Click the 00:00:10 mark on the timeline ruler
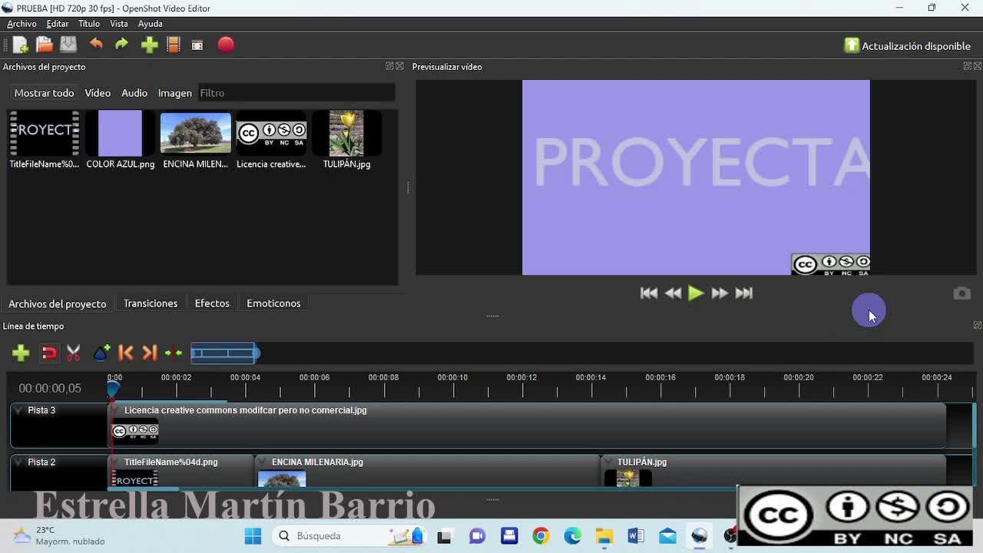The image size is (983, 553). (x=452, y=378)
